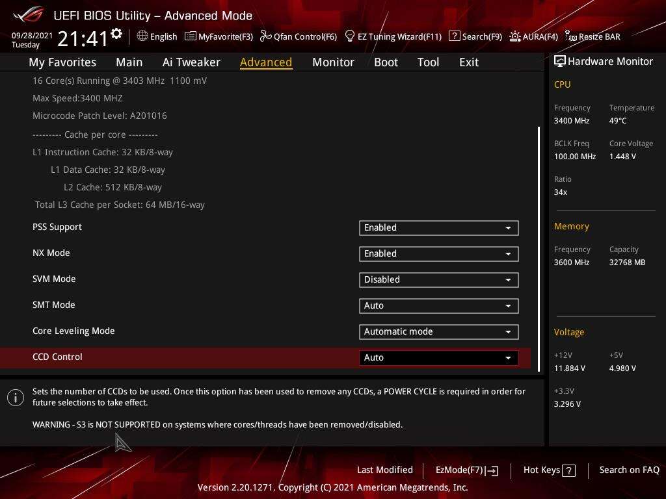Open the NX Mode dropdown

(x=438, y=253)
